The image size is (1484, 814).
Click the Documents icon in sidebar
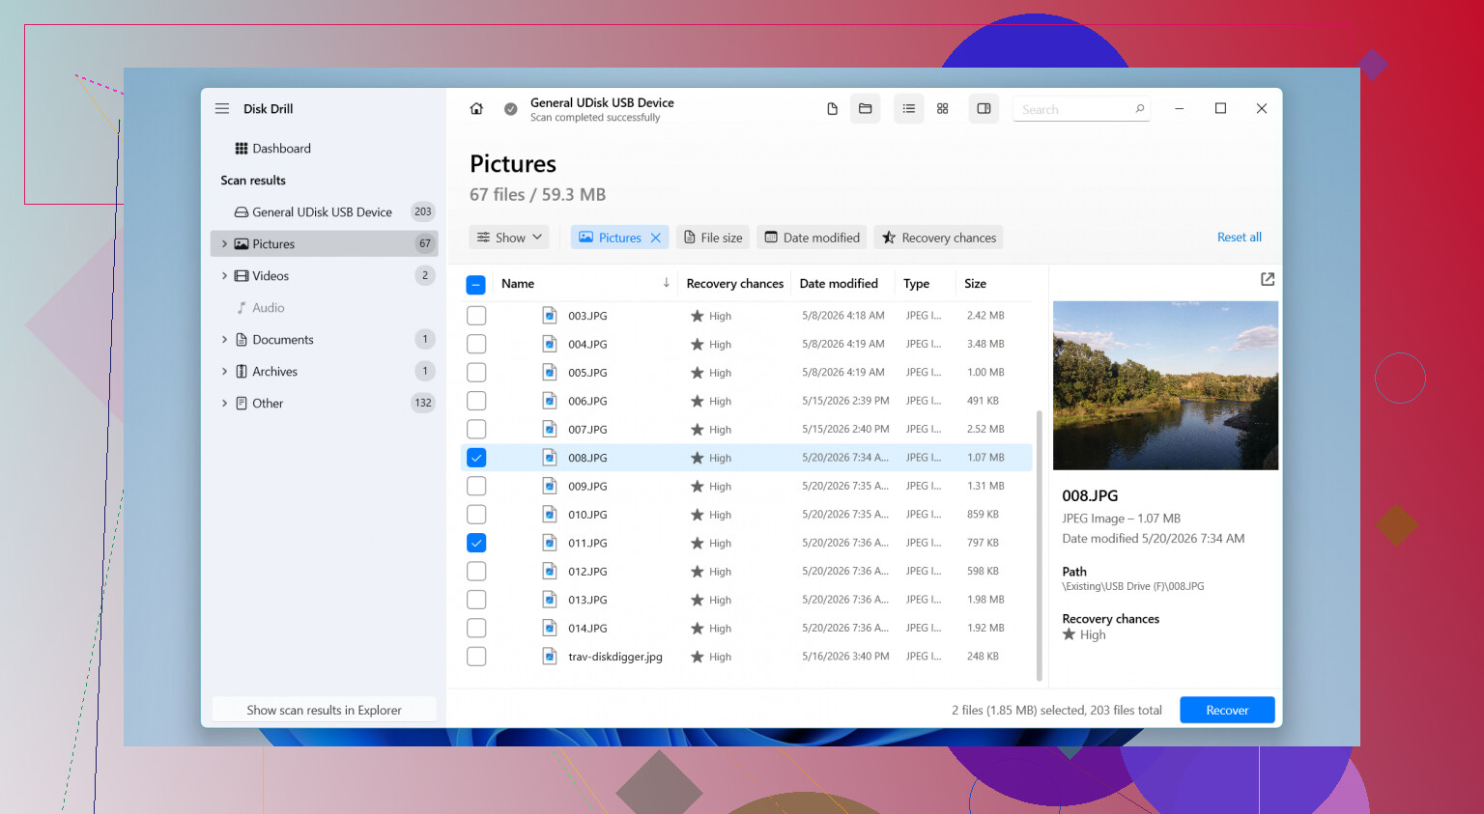pos(242,340)
